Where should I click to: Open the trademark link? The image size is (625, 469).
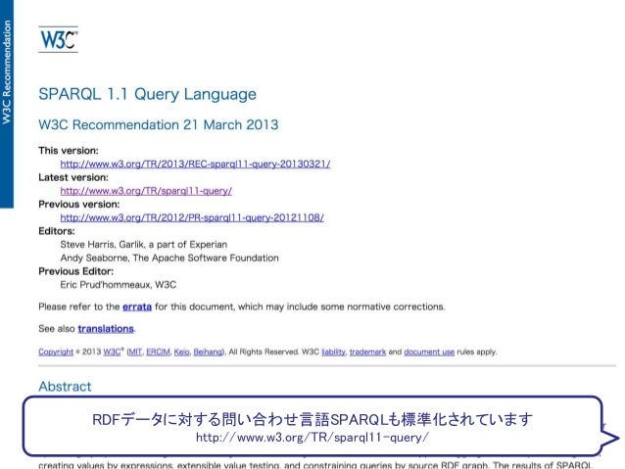click(x=367, y=352)
